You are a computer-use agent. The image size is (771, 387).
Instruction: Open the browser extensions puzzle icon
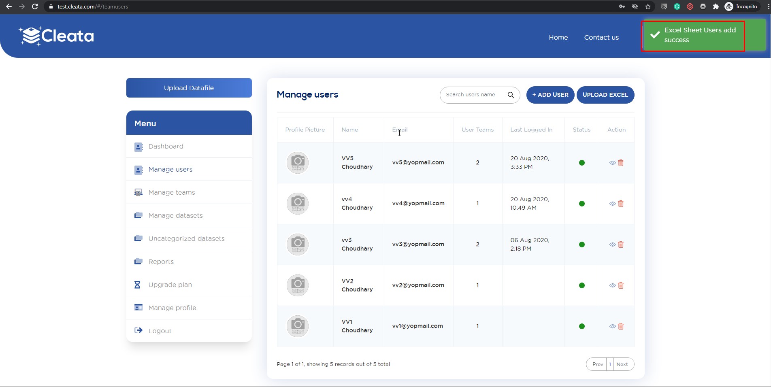click(716, 6)
